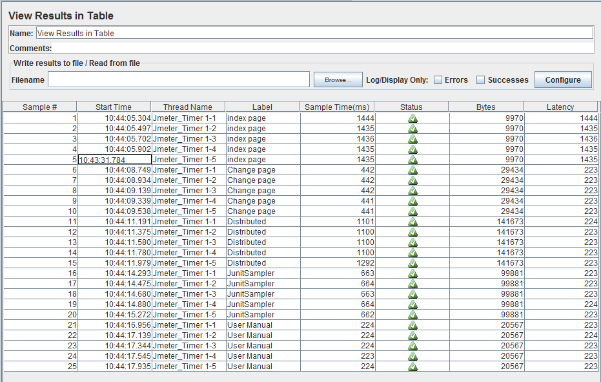This screenshot has width=601, height=382.
Task: Click the Sample Time(ms) column header
Action: click(337, 107)
